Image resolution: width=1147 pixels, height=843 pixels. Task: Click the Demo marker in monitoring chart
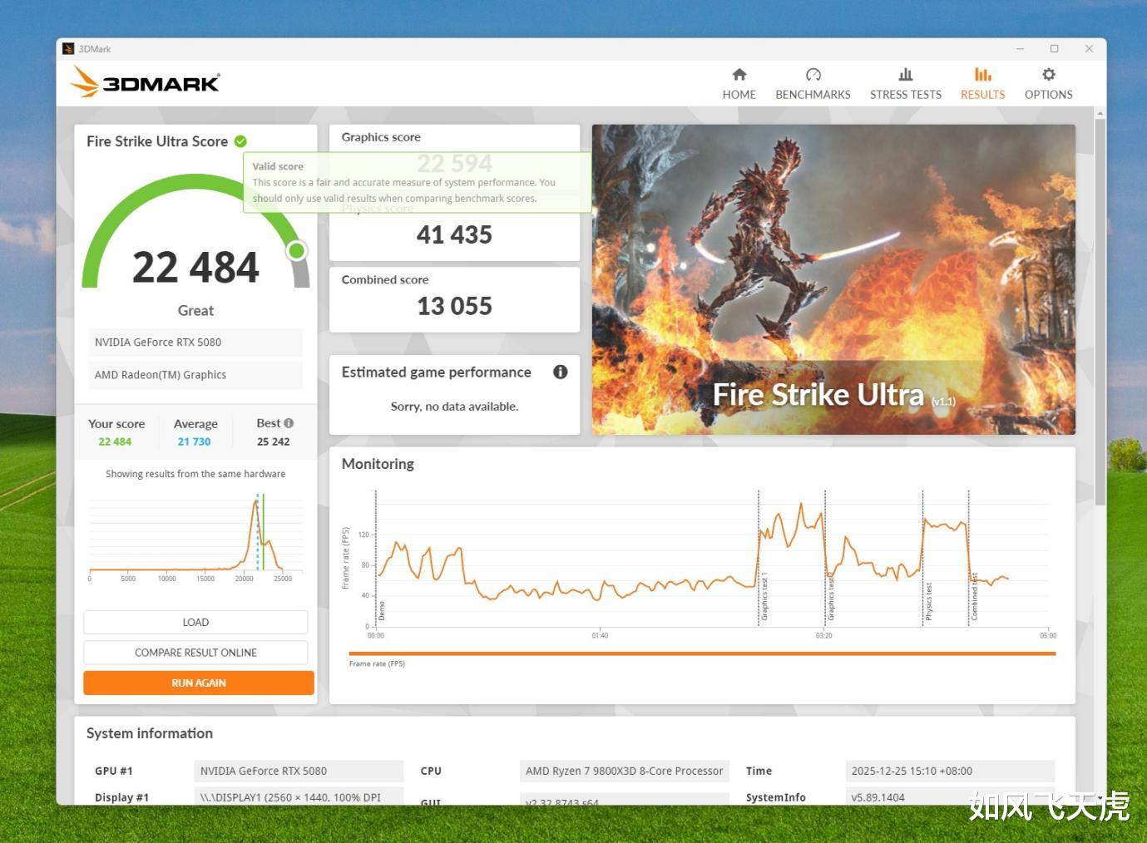(x=382, y=611)
